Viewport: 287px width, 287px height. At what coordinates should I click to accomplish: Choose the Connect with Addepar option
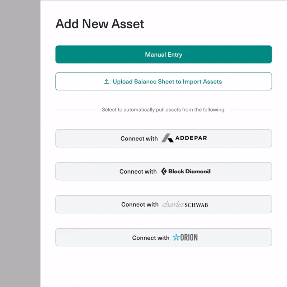coord(164,138)
